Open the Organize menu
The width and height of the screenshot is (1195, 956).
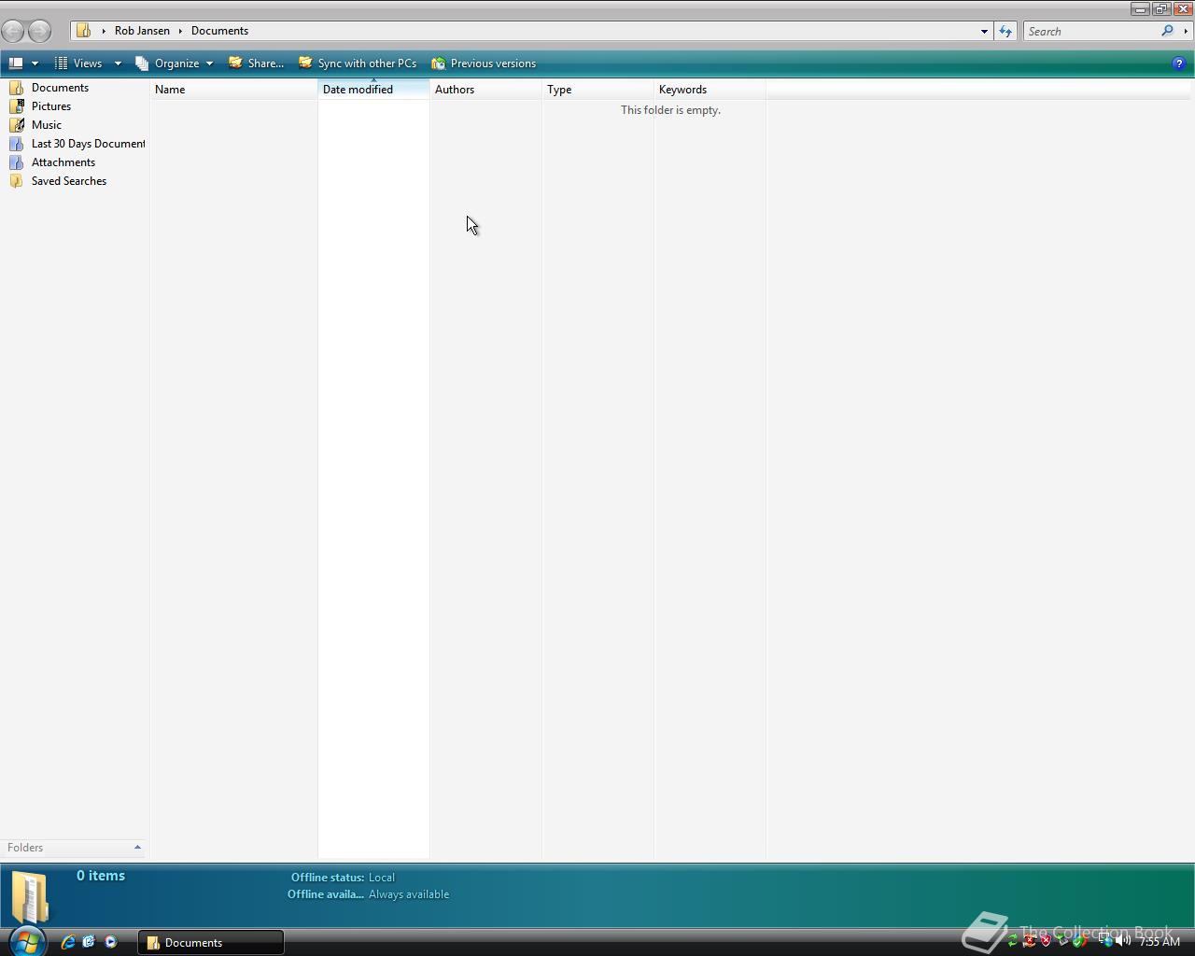coord(175,63)
